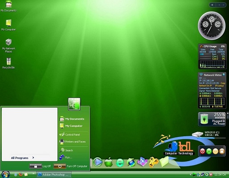Click the blue play button dock icon
Screen dimensions: 229x178
click(x=98, y=162)
